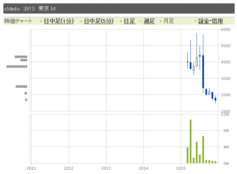
Task: Click the 2000 price axis label
Action: (x=226, y=95)
